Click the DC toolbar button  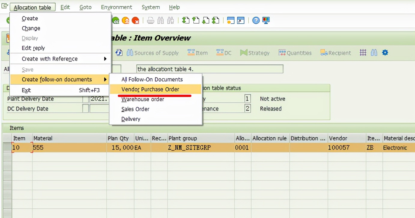point(224,53)
